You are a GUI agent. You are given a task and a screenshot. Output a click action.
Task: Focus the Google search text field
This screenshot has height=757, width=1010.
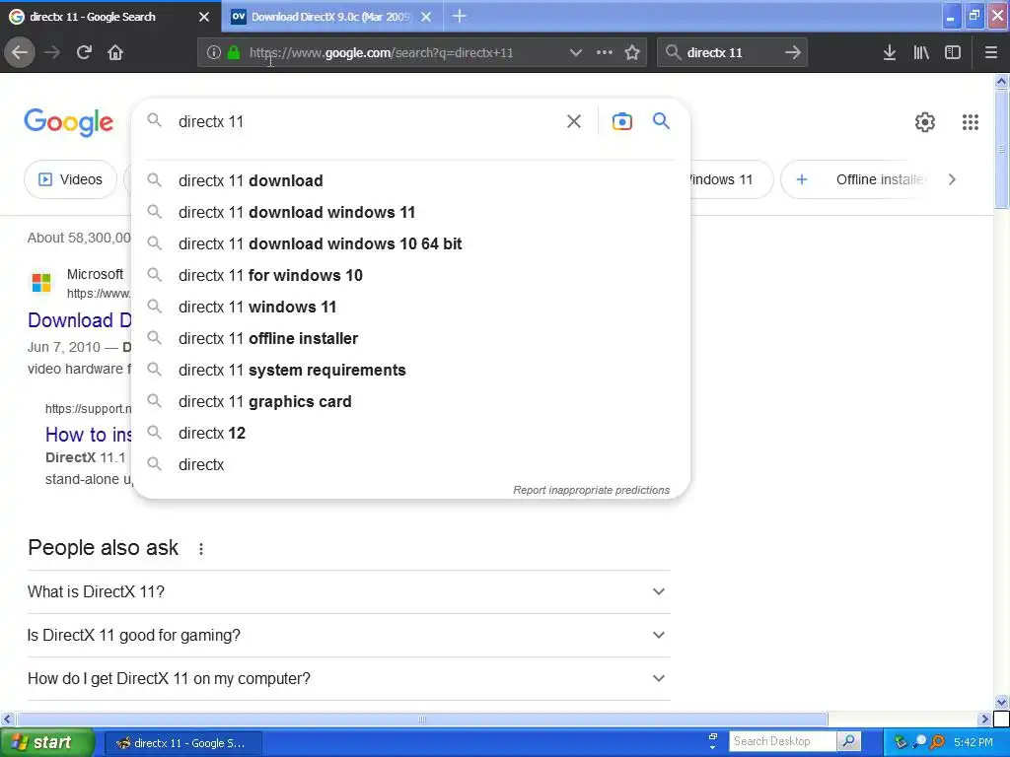point(367,121)
